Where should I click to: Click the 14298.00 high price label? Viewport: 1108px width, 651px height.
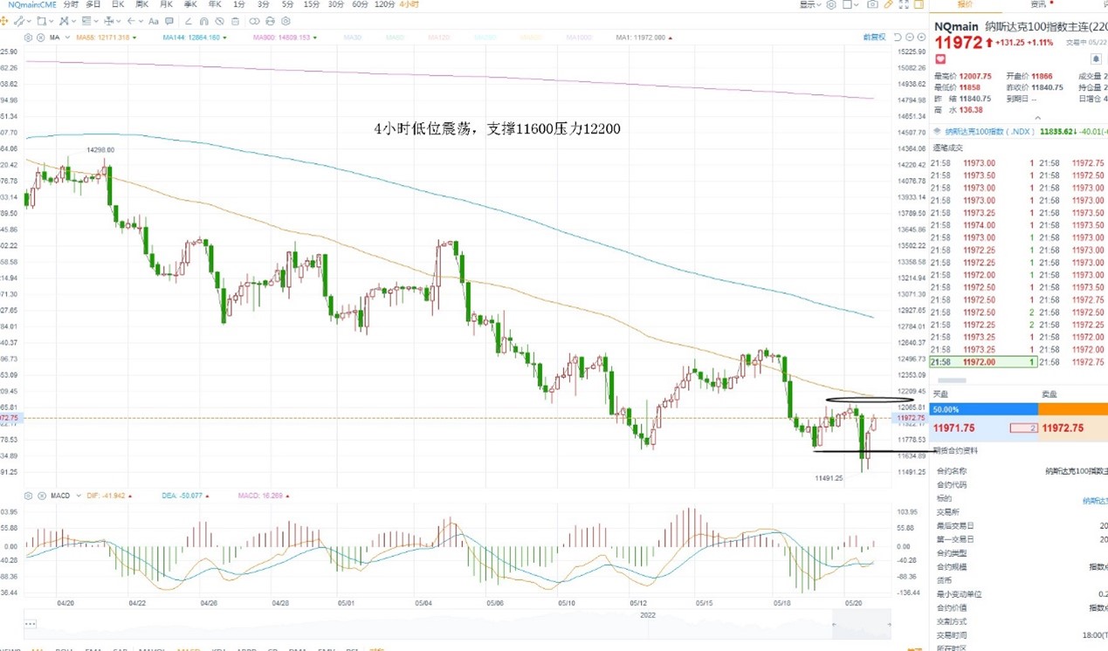pyautogui.click(x=100, y=150)
